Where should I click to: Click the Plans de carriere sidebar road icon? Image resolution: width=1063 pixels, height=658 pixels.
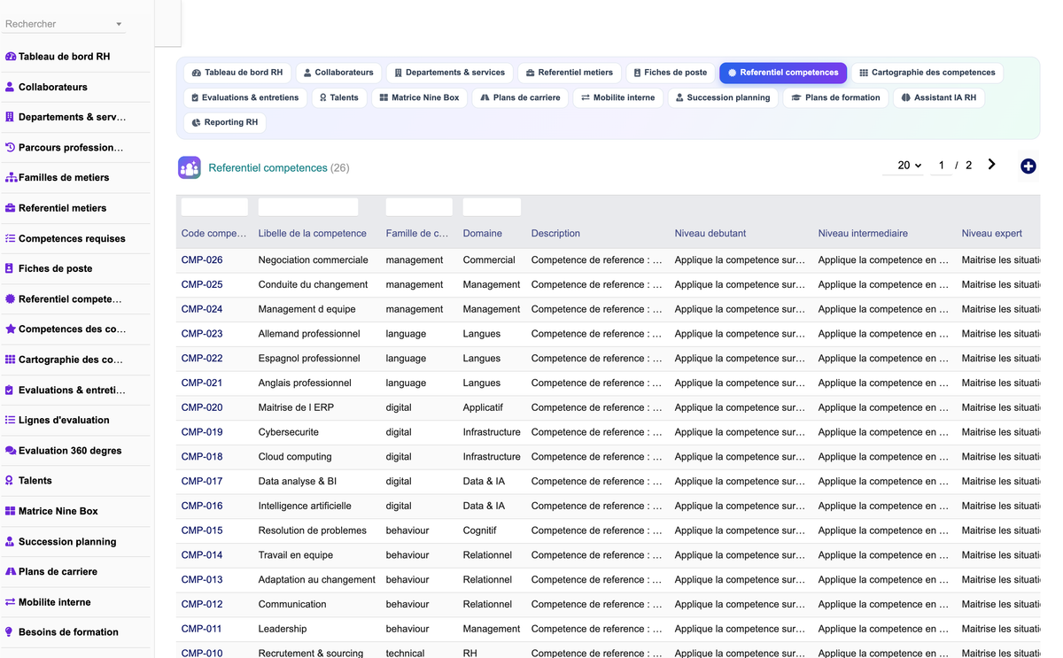click(11, 571)
